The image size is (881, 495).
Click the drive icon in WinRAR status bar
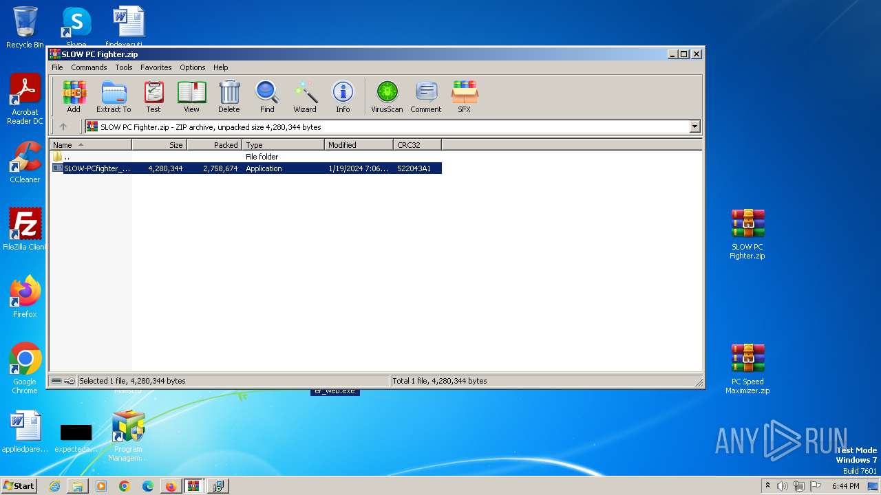pyautogui.click(x=56, y=381)
